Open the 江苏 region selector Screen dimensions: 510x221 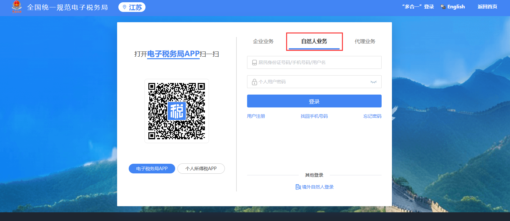pyautogui.click(x=132, y=7)
